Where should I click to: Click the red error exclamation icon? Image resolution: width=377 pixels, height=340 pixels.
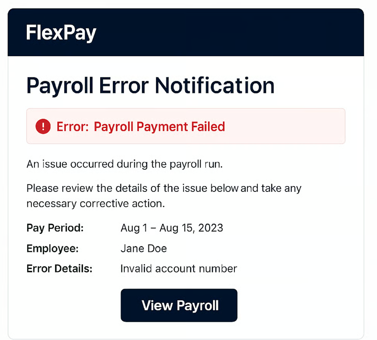[x=43, y=127]
